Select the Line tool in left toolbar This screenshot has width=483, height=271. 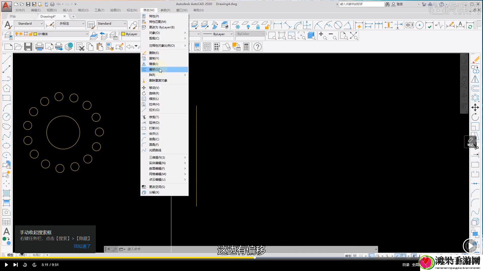click(x=7, y=59)
